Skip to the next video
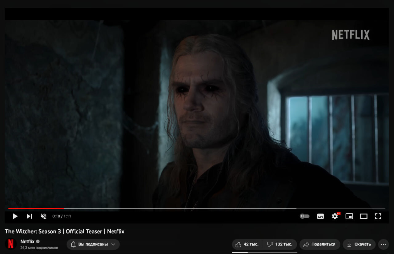This screenshot has height=254, width=394. coord(29,216)
